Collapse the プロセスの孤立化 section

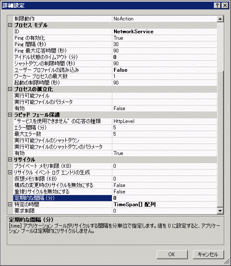tap(10, 89)
